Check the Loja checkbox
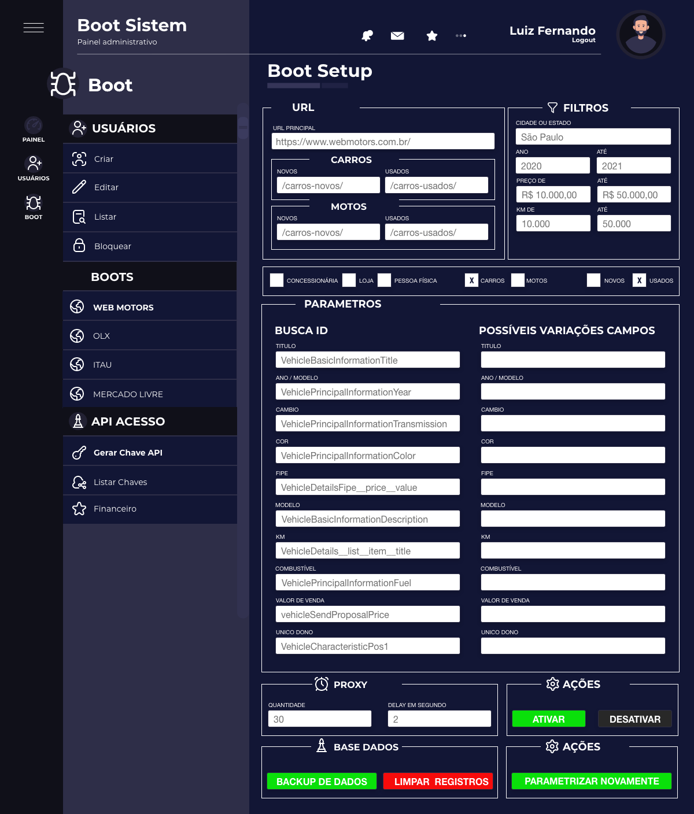This screenshot has width=694, height=814. pos(349,280)
